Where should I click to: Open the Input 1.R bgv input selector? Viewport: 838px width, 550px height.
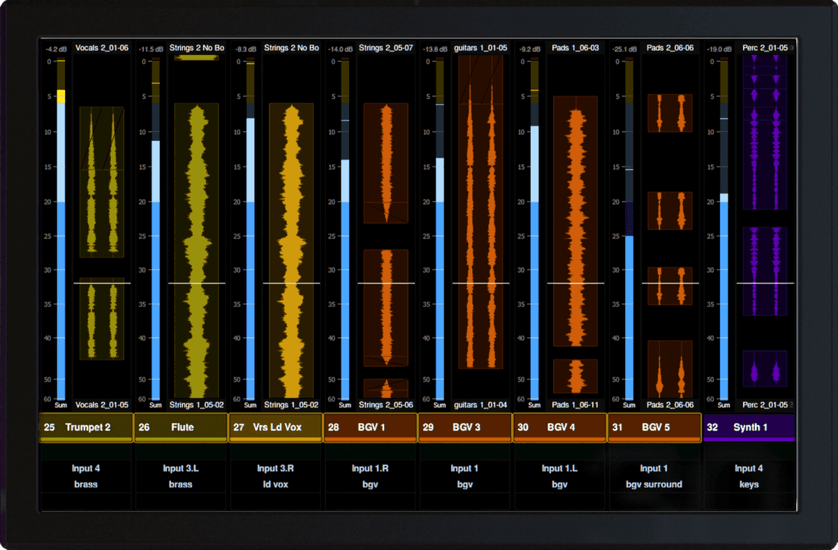point(371,476)
